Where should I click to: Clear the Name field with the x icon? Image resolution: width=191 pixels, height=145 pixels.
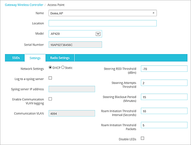pos(153,13)
